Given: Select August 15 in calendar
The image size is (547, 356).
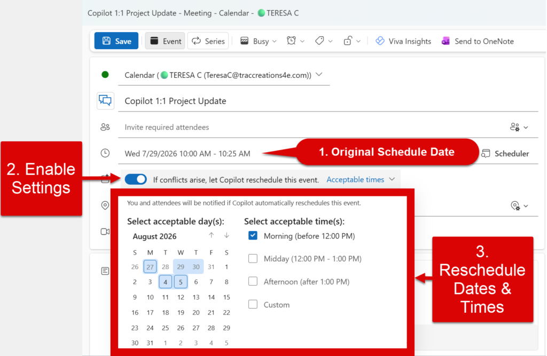Looking at the screenshot, I should pos(226,297).
